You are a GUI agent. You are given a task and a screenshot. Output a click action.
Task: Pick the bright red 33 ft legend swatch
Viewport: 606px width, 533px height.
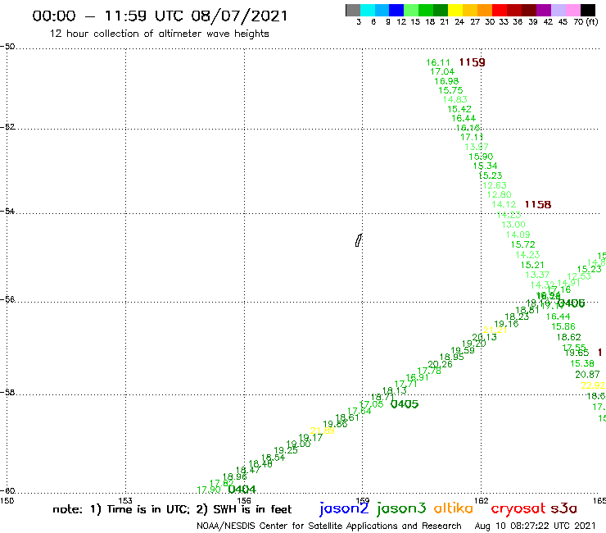pyautogui.click(x=500, y=10)
